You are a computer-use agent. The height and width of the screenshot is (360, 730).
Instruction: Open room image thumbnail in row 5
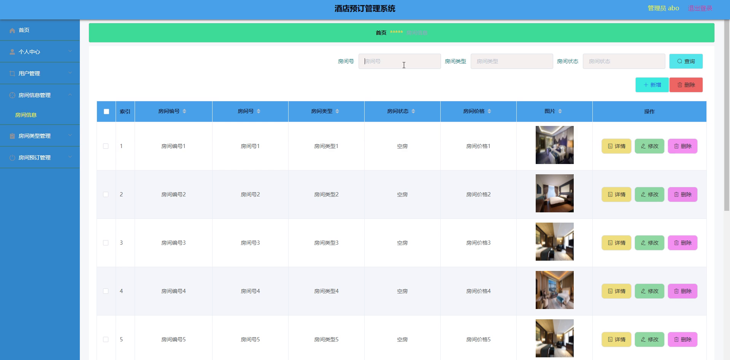(555, 338)
